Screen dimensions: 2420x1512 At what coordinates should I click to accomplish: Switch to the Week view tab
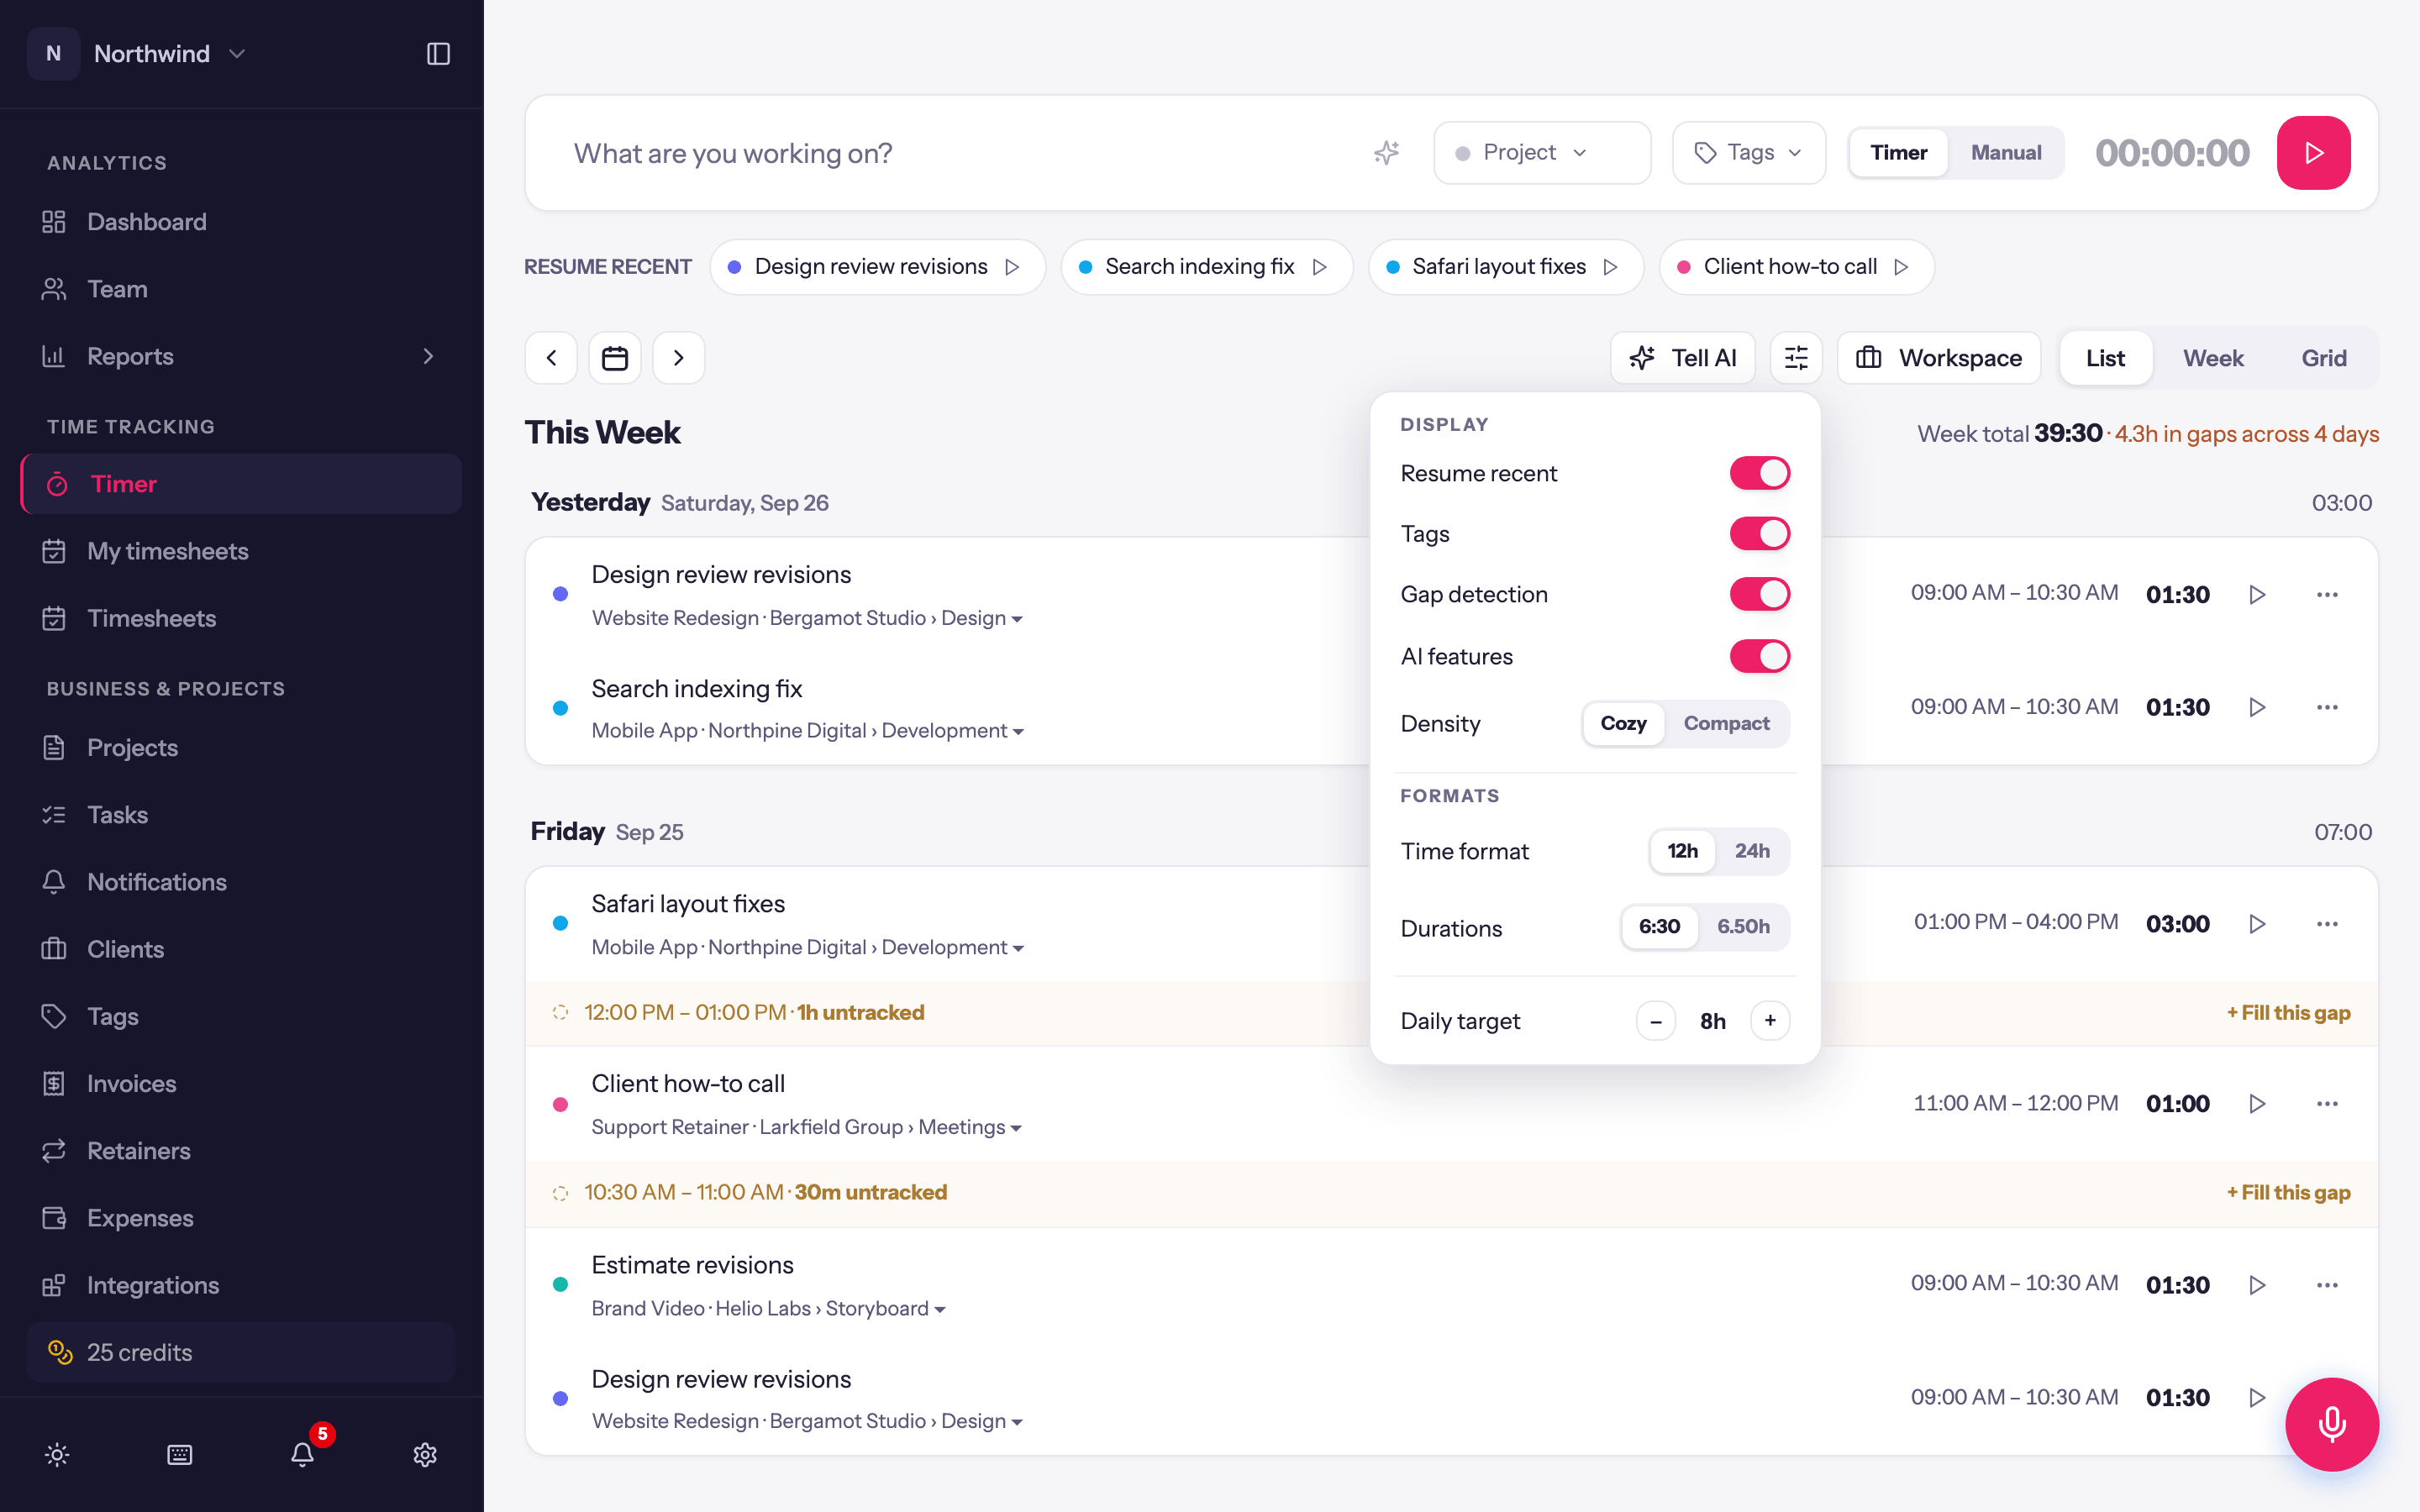click(2213, 358)
